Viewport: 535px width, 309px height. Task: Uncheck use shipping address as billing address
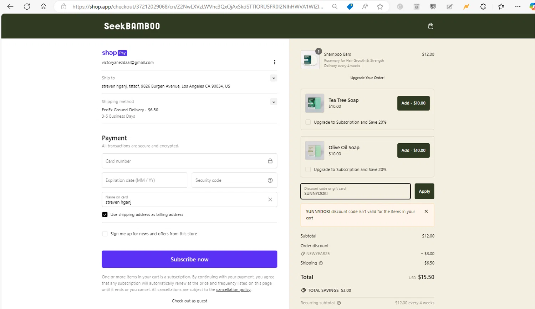(x=105, y=214)
